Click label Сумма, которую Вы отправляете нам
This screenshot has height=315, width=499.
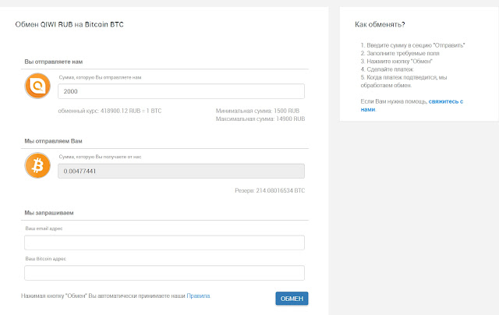tap(100, 77)
